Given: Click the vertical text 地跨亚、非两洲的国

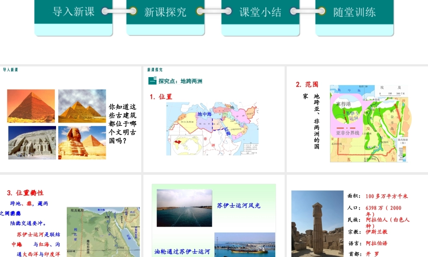Looking at the screenshot, I should coord(316,121).
